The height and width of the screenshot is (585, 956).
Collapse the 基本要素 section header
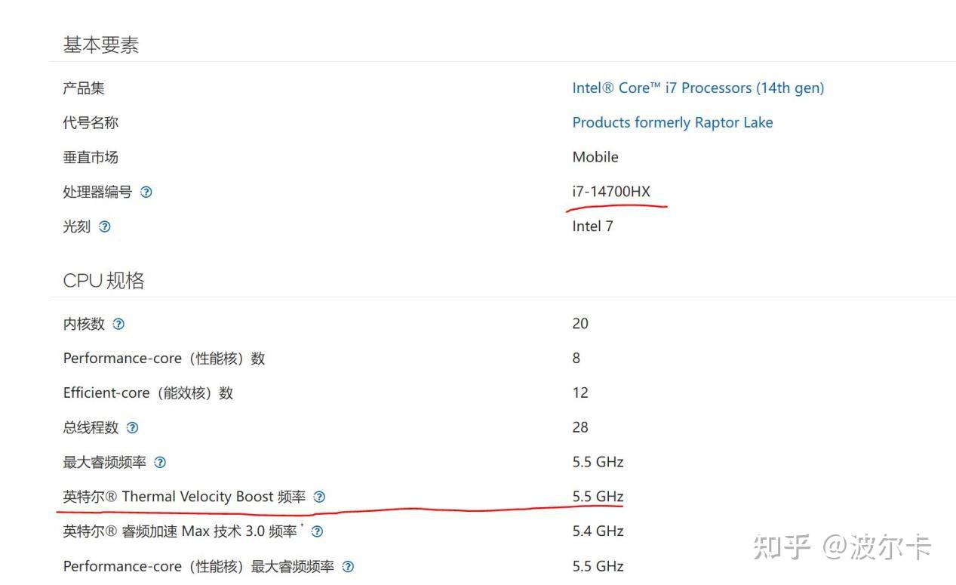click(x=102, y=45)
